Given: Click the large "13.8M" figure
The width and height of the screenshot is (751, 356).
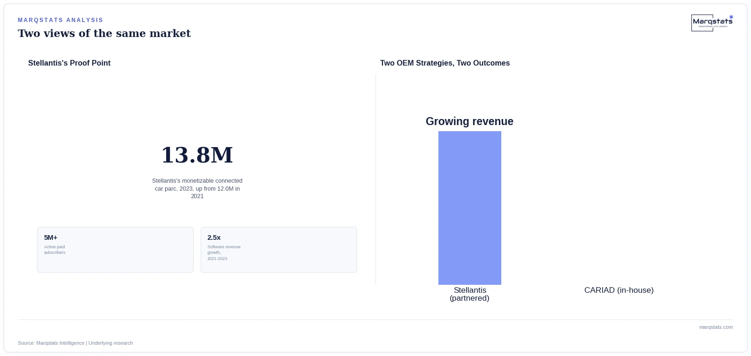Looking at the screenshot, I should click(x=197, y=155).
